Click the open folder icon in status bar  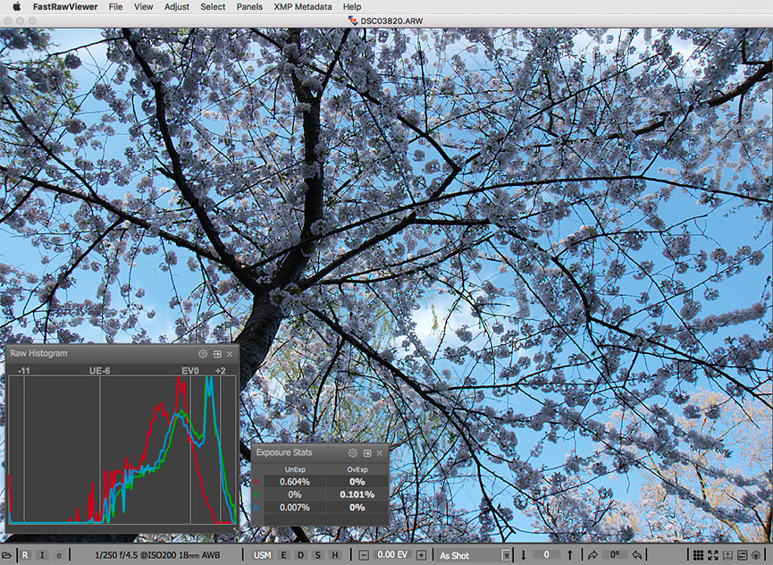coord(7,556)
